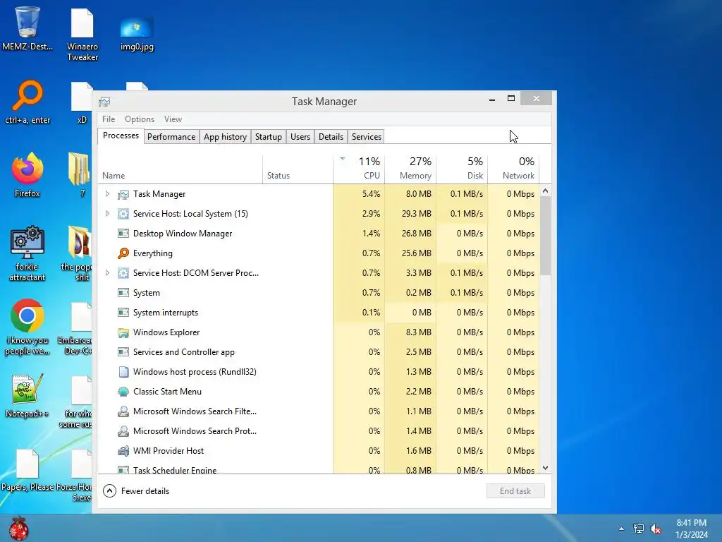The width and height of the screenshot is (722, 542).
Task: Open the Recycle Bin desktop icon
Action: coord(27,22)
